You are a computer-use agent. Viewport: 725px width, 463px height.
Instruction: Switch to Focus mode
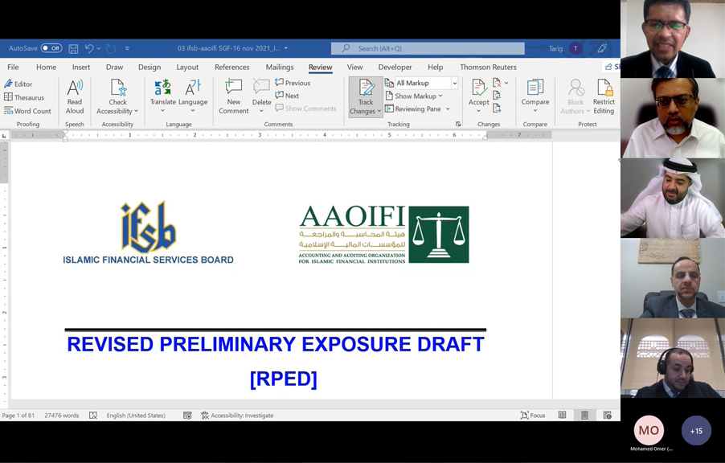(533, 416)
